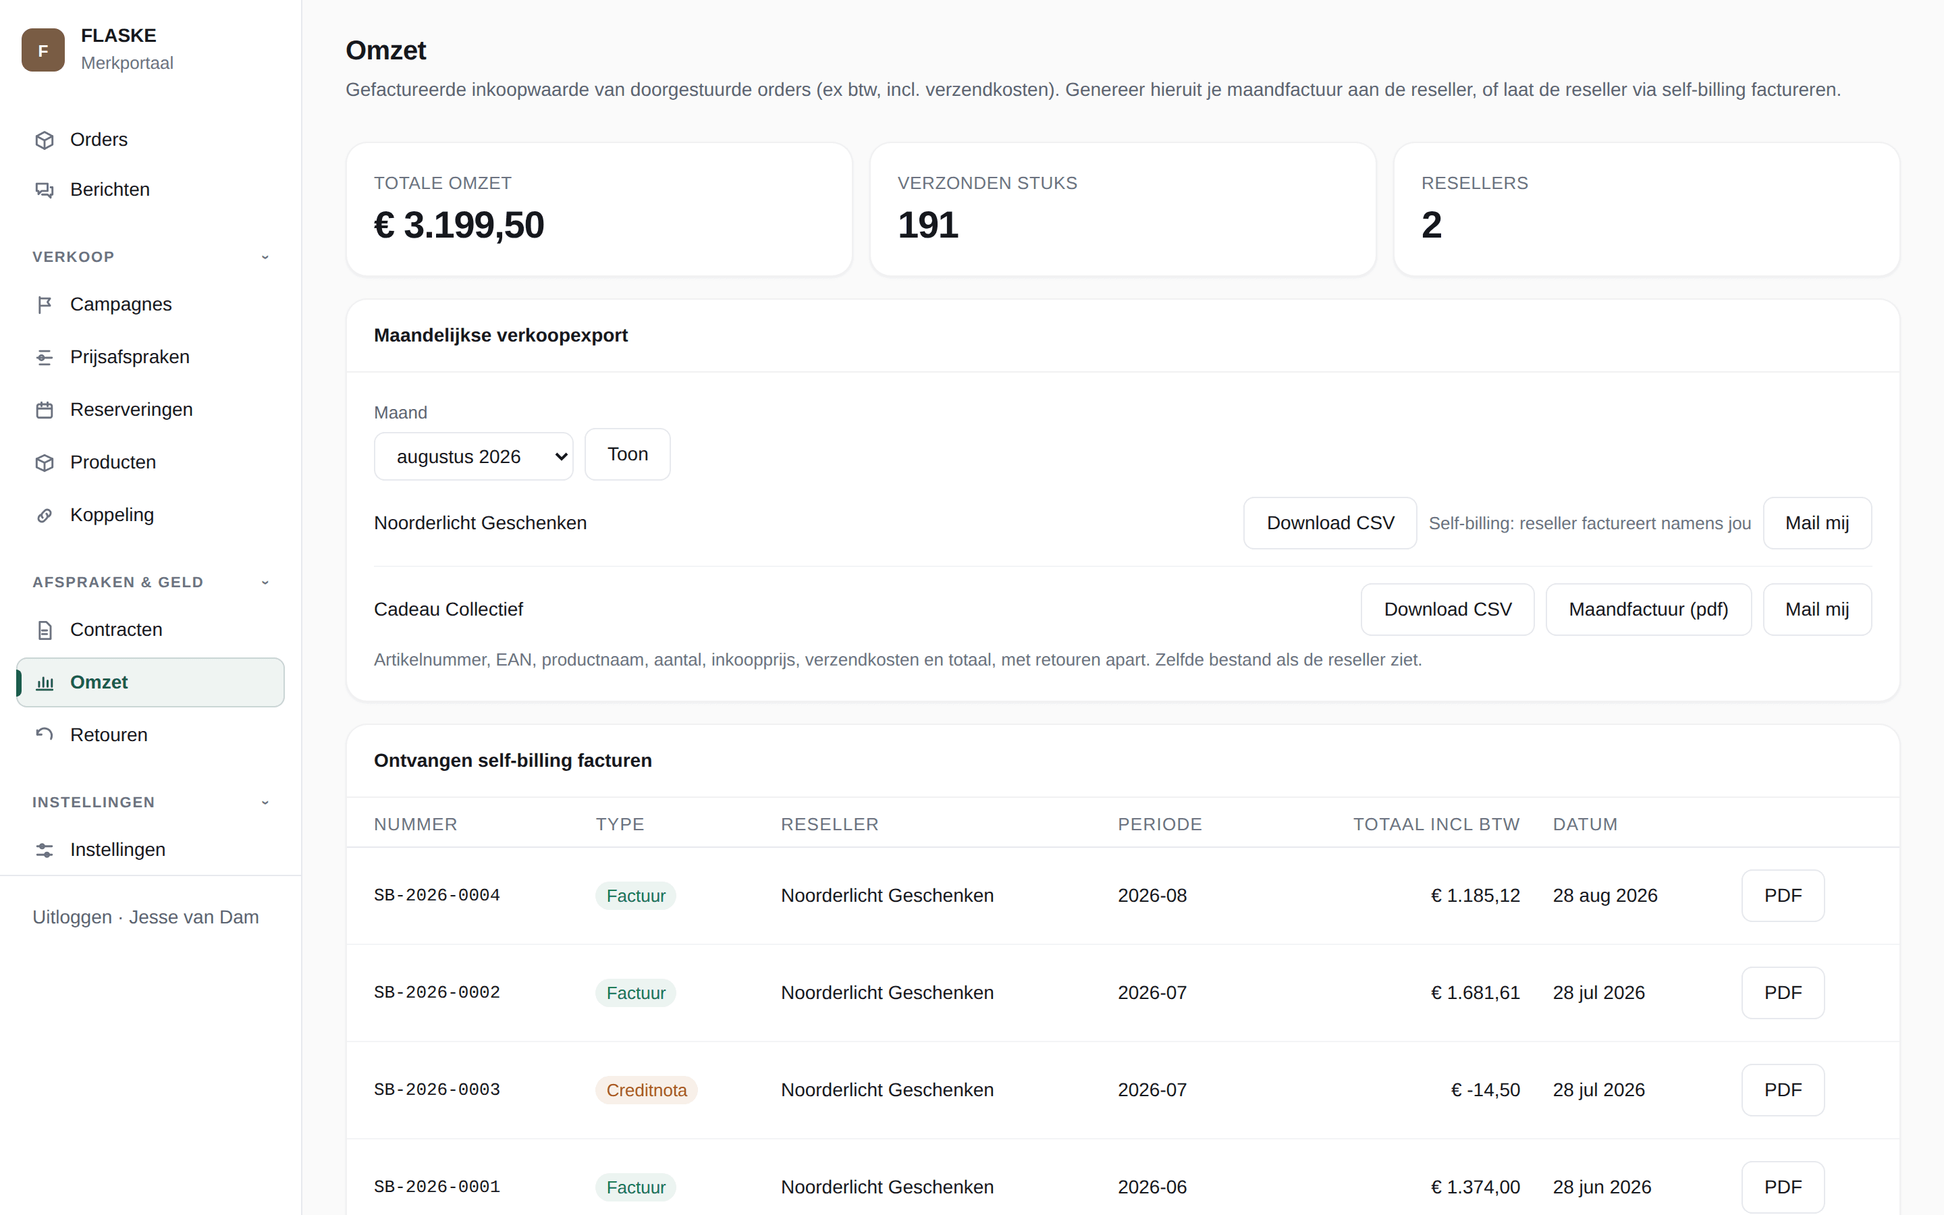Navigate to Campagnes

151,304
